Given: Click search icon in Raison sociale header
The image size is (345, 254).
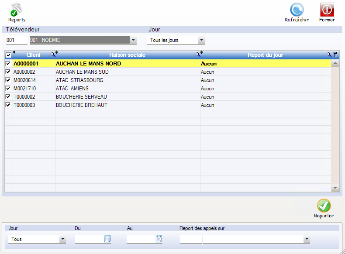Looking at the screenshot, I should 198,55.
